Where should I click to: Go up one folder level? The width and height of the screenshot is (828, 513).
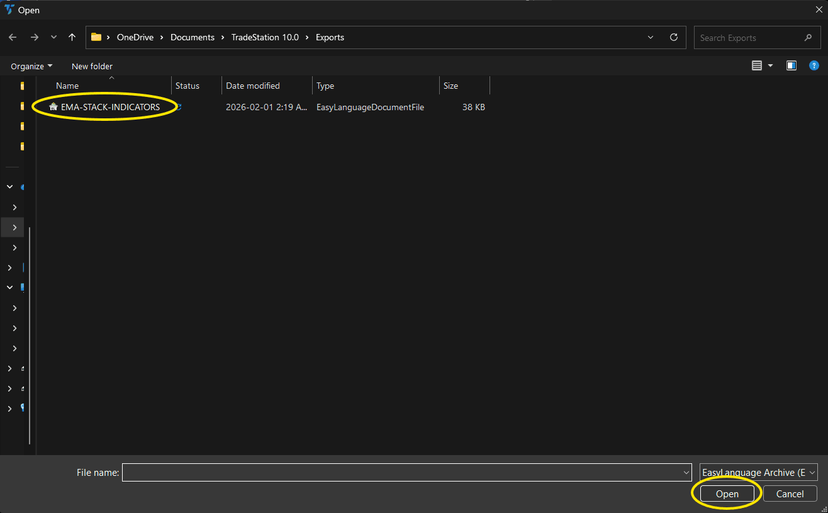coord(72,37)
